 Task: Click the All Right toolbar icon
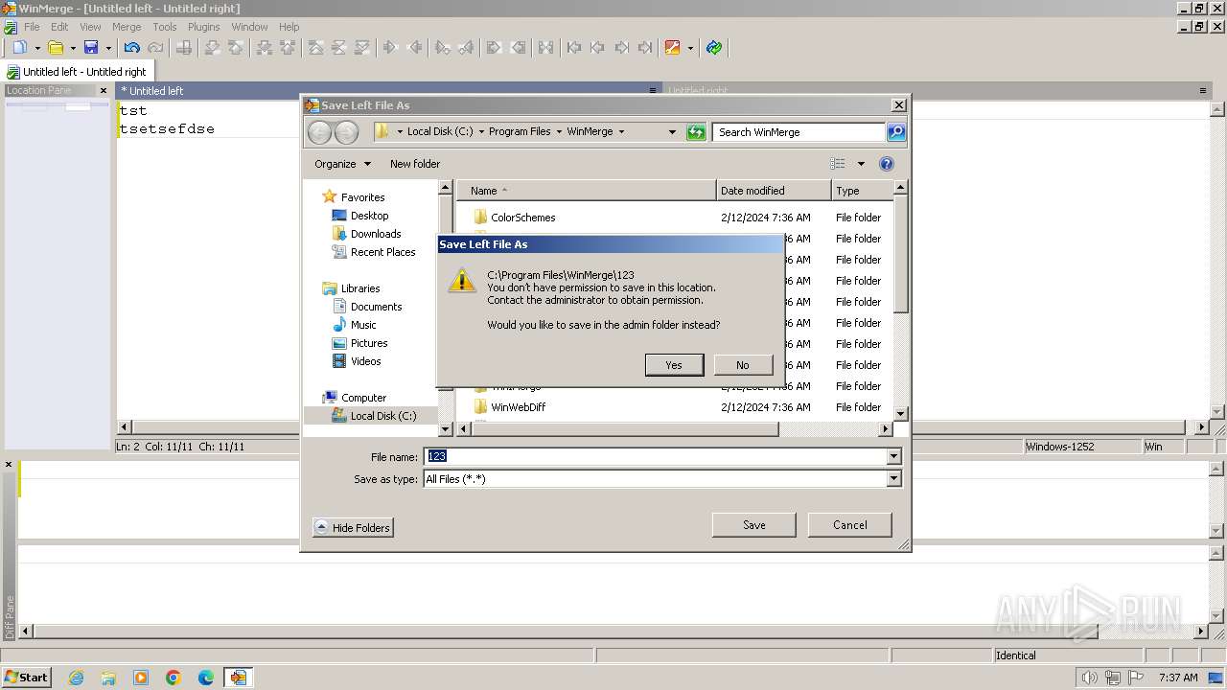pyautogui.click(x=494, y=47)
